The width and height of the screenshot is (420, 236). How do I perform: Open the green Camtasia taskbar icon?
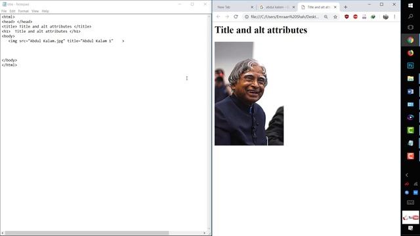410,130
